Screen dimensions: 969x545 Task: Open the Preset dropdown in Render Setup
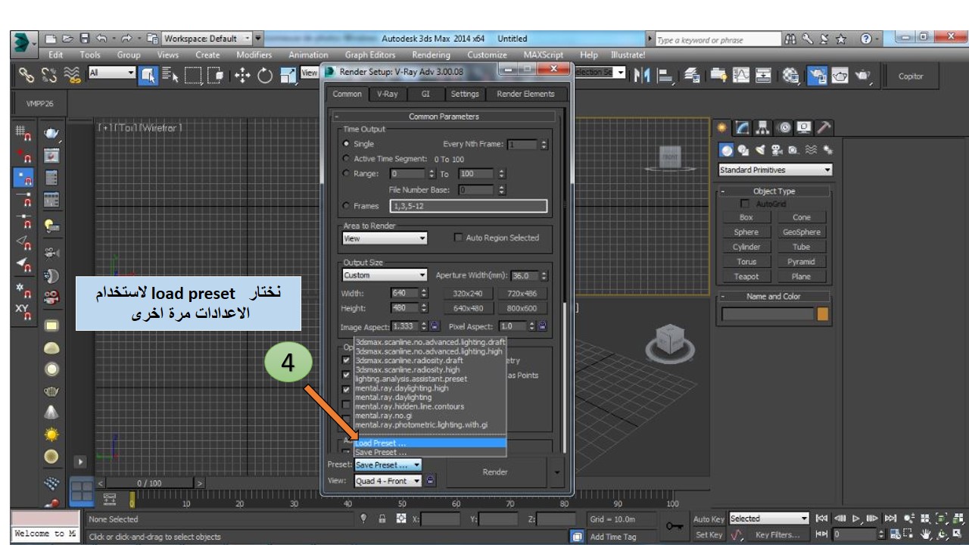coord(388,465)
